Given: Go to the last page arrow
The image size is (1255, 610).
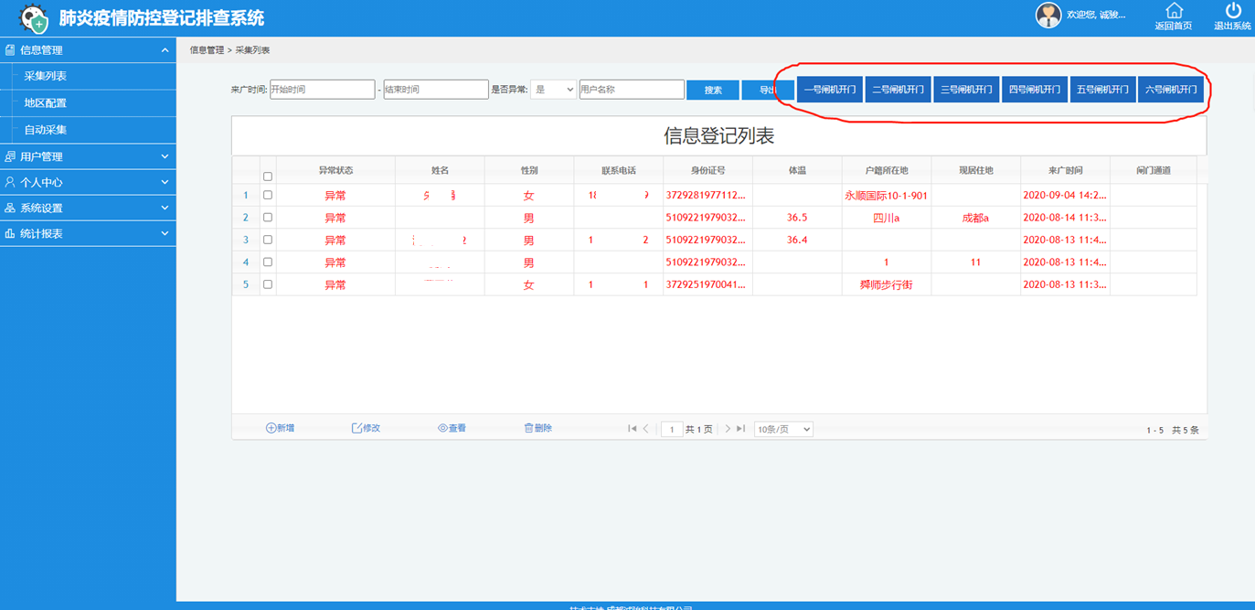Looking at the screenshot, I should point(741,428).
